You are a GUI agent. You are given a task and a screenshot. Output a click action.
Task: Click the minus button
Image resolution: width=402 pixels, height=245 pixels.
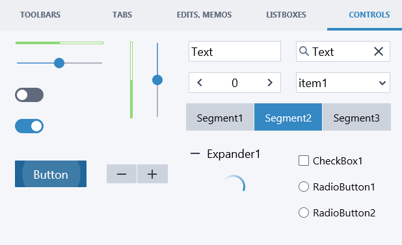(122, 174)
